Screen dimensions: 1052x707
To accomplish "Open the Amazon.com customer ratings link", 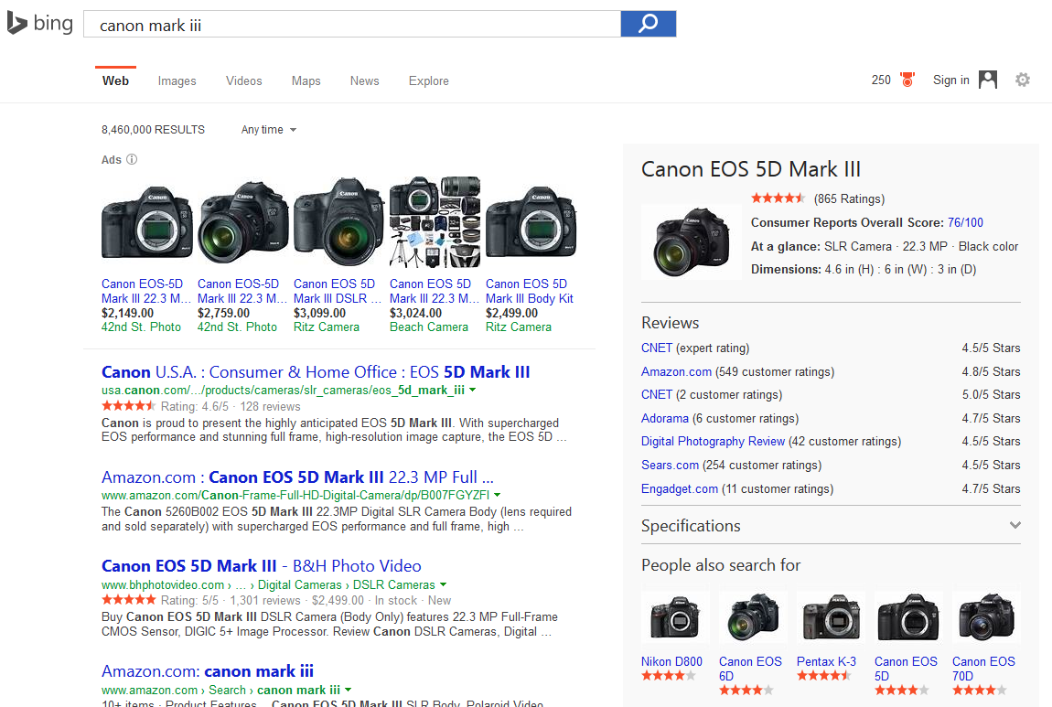I will coord(676,371).
